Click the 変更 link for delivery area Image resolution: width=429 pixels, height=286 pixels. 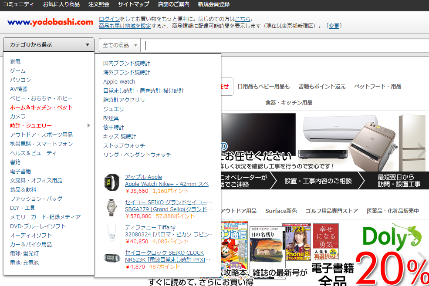(334, 26)
